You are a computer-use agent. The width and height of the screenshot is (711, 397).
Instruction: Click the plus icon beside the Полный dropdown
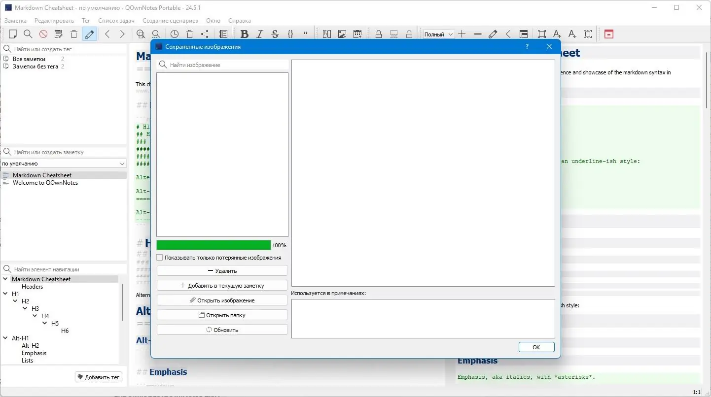click(462, 34)
